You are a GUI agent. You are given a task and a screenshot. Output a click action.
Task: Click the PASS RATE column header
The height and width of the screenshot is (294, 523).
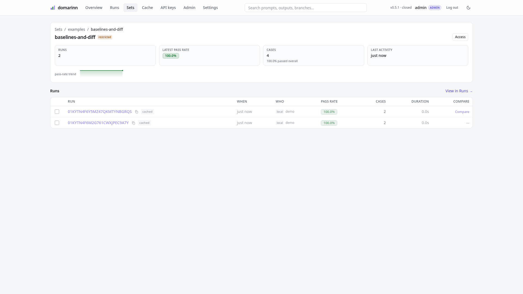pyautogui.click(x=329, y=102)
